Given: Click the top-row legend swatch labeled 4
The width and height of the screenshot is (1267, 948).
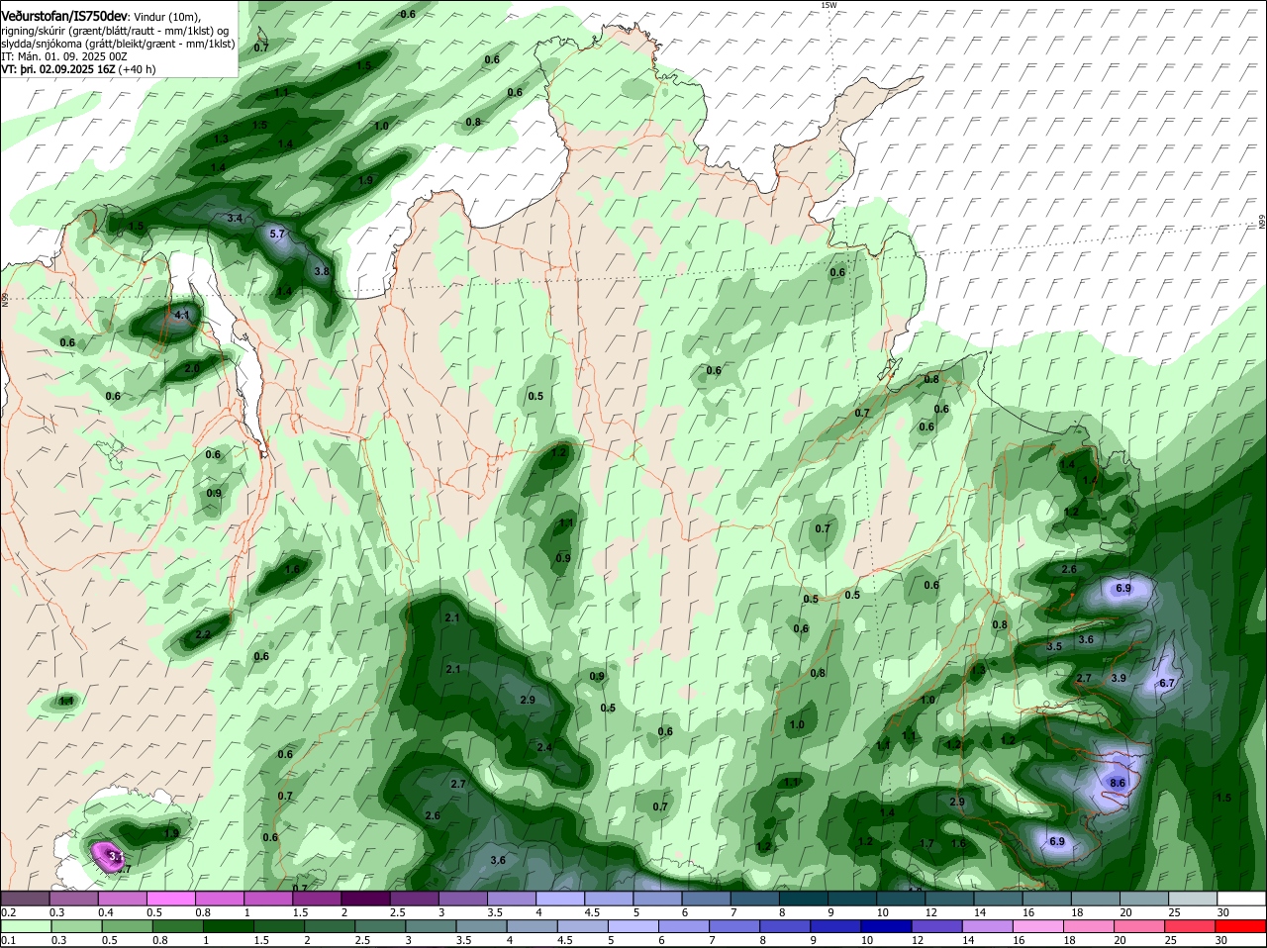Looking at the screenshot, I should tap(559, 898).
